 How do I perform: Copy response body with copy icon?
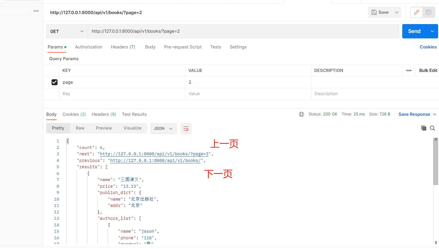tap(423, 128)
